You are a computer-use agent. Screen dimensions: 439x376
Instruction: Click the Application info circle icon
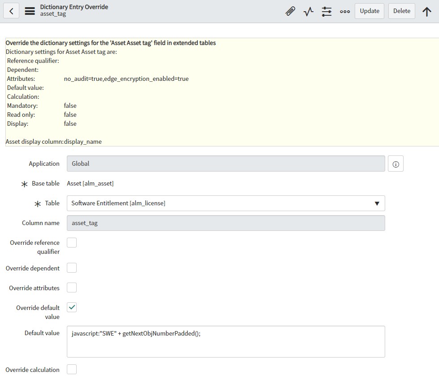pos(396,164)
